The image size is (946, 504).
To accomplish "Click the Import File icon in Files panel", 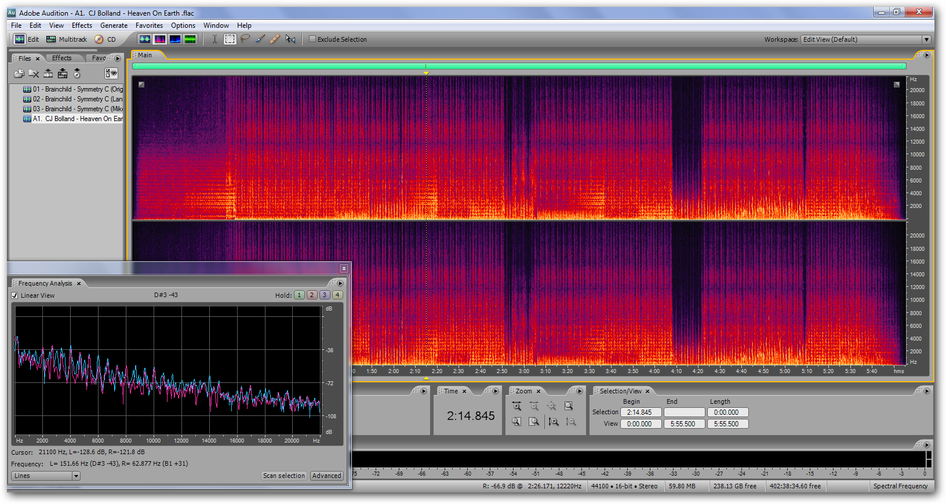I will click(19, 74).
